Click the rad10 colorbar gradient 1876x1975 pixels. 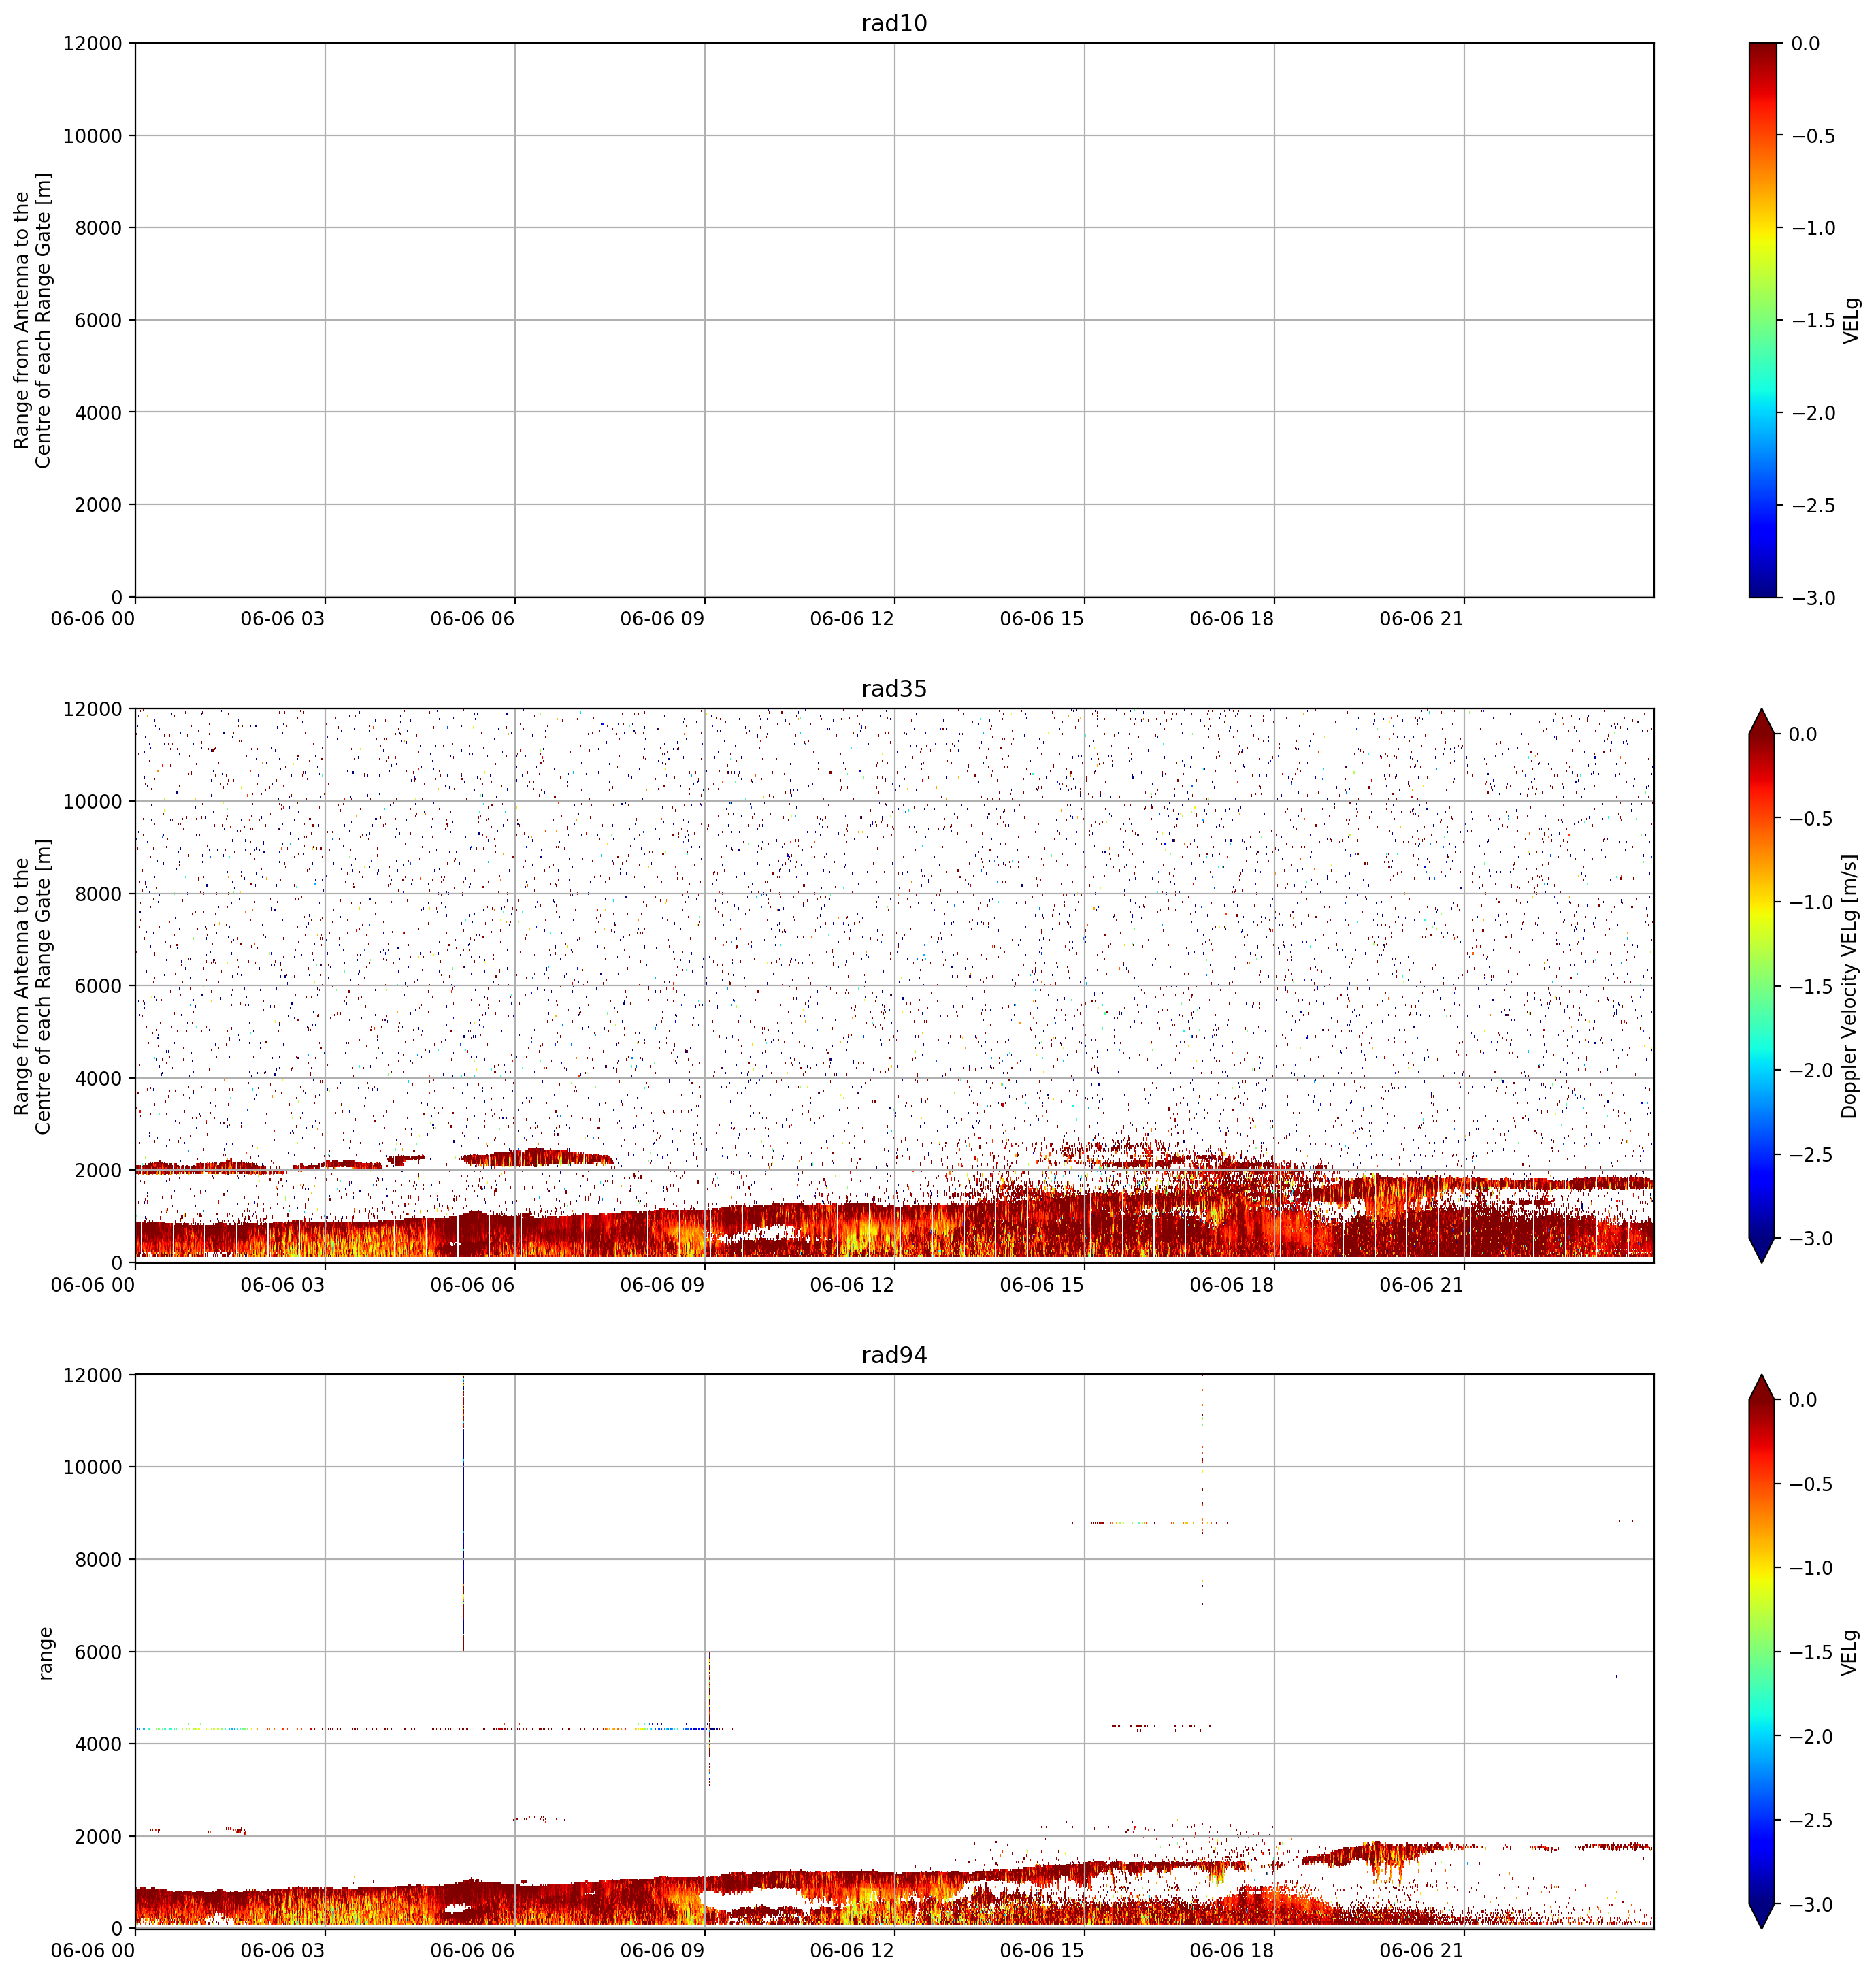[1764, 320]
